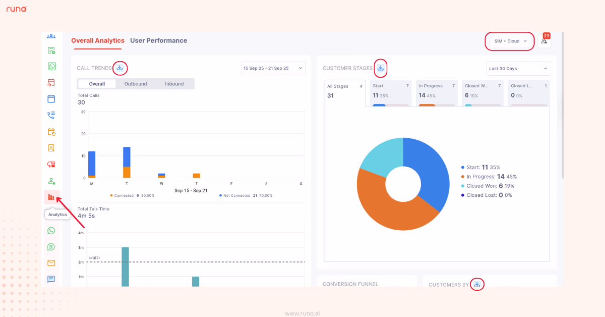
Task: Switch call trends to Inbound view
Action: point(174,83)
